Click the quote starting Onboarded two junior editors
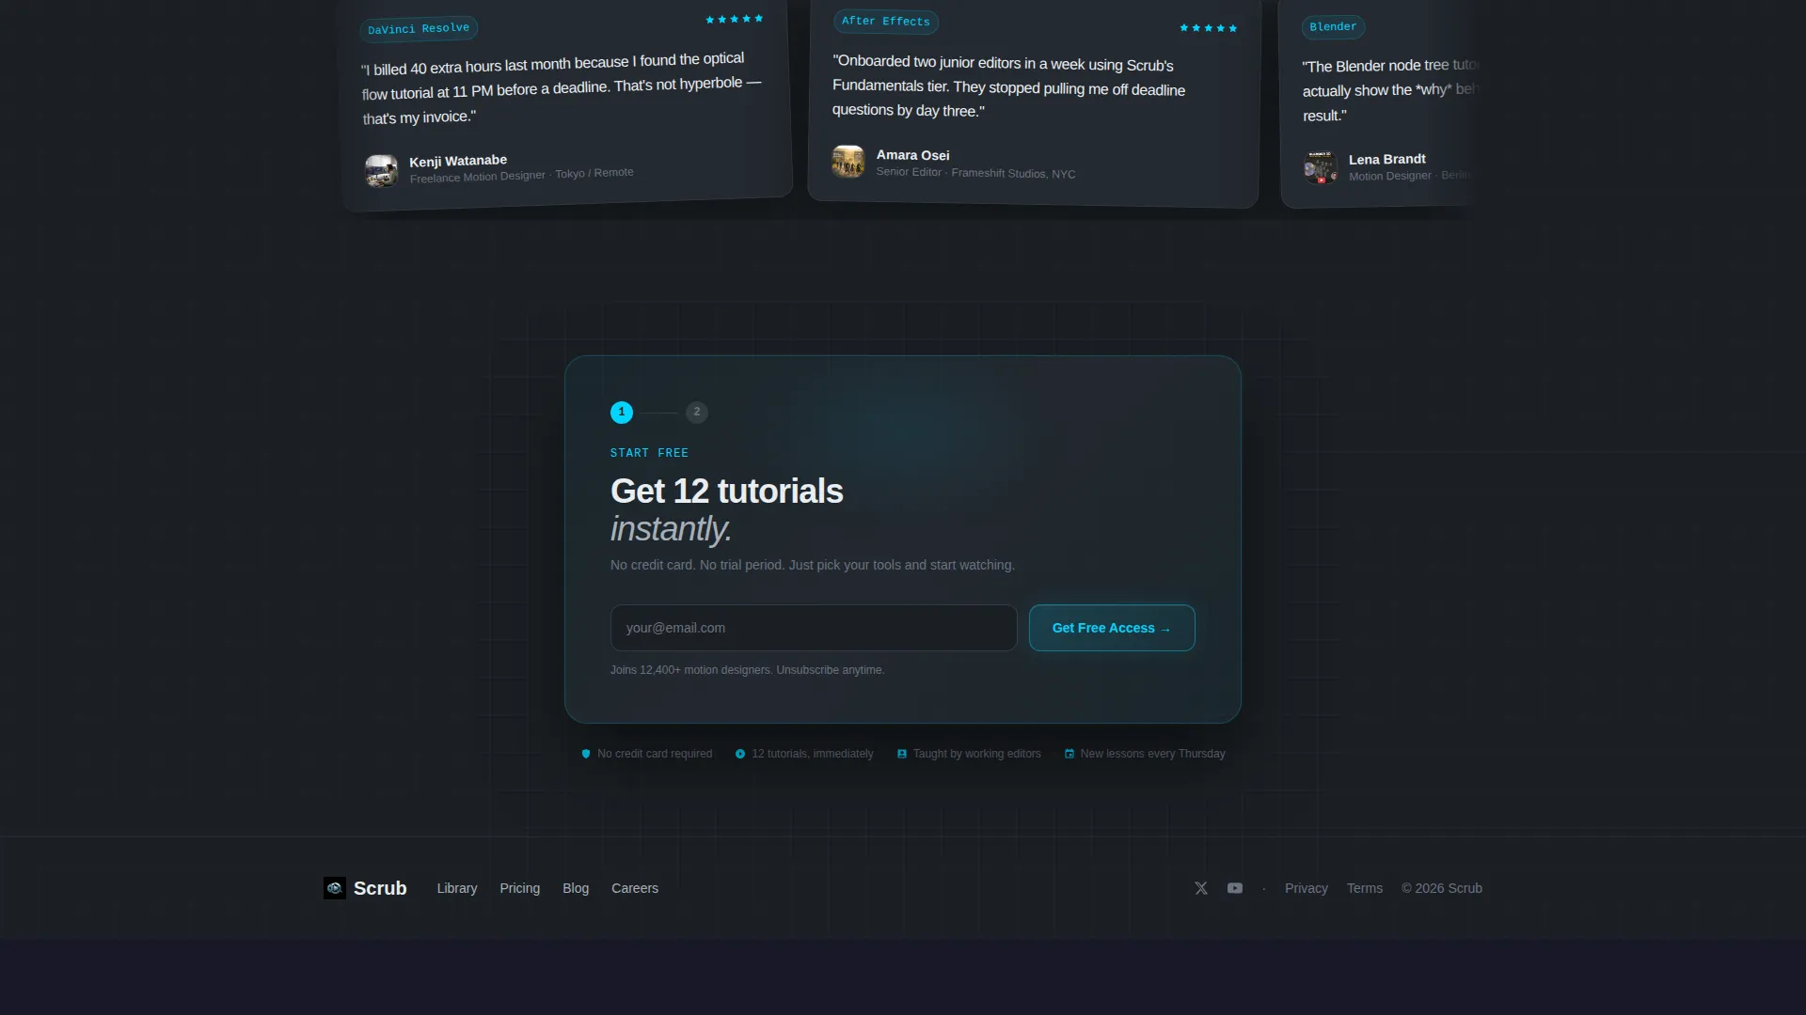Viewport: 1806px width, 1015px height. [x=1008, y=86]
